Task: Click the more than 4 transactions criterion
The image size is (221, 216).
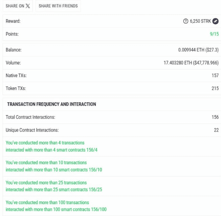Action: pos(51,146)
